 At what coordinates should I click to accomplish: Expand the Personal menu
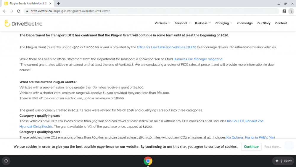click(182, 23)
